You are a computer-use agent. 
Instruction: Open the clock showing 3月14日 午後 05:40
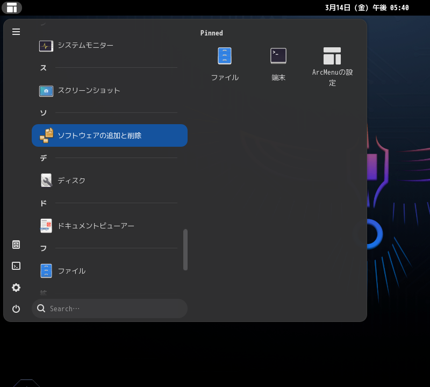point(367,8)
